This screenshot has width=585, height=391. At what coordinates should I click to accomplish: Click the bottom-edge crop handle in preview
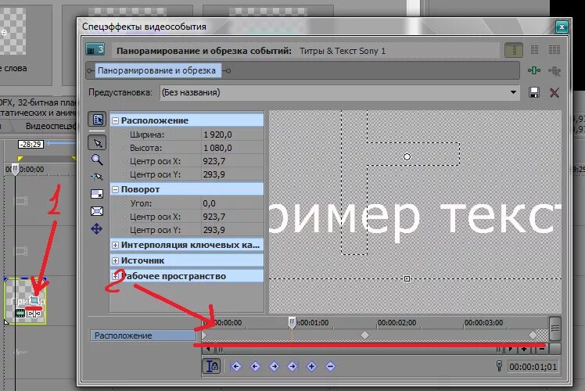tap(407, 278)
